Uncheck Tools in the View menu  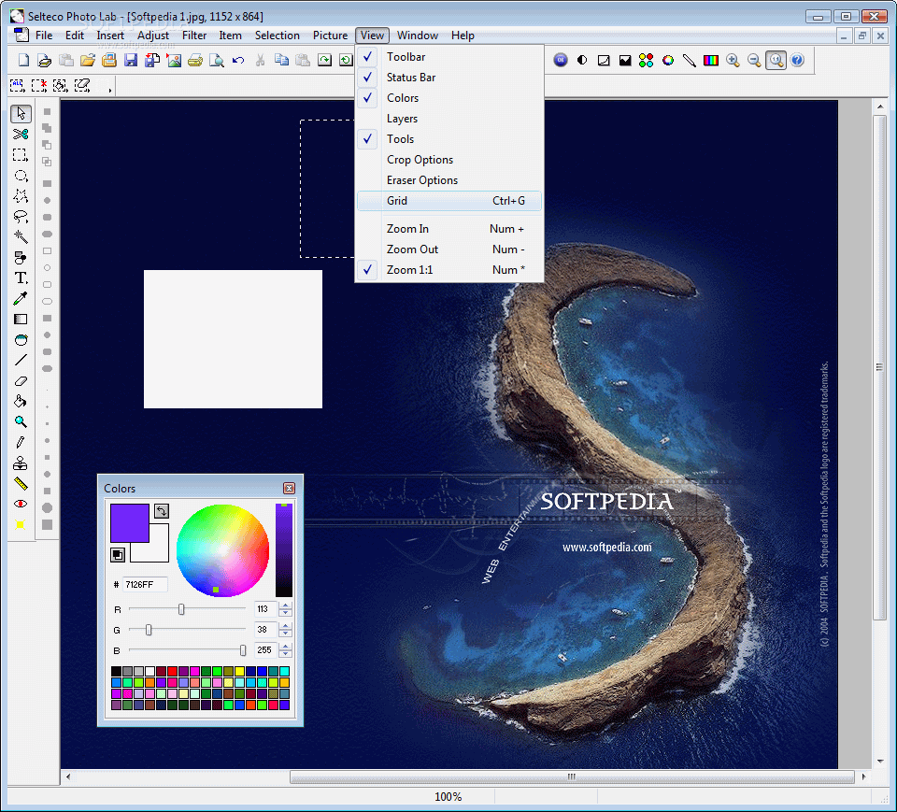[449, 139]
